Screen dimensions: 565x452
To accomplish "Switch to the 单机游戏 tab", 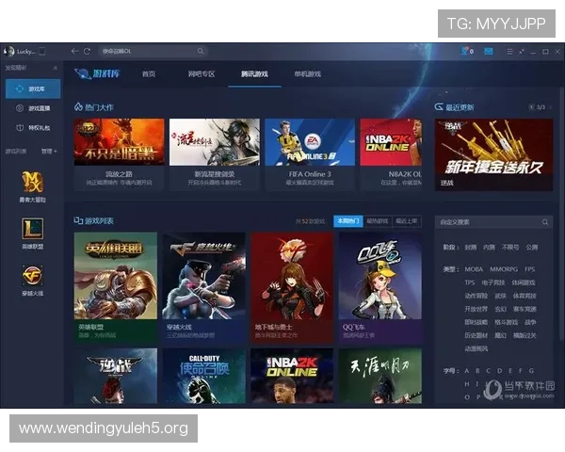I will (x=307, y=73).
